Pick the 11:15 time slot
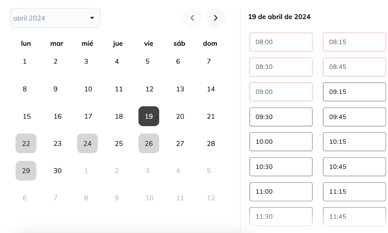This screenshot has width=388, height=233. tap(354, 191)
